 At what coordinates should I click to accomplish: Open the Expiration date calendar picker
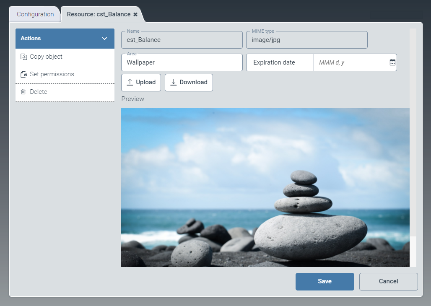392,62
